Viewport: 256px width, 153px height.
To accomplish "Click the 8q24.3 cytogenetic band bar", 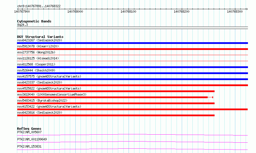I will [x=132, y=28].
